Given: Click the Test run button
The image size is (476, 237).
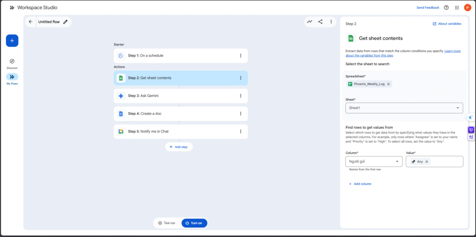Looking at the screenshot, I should coord(167,223).
